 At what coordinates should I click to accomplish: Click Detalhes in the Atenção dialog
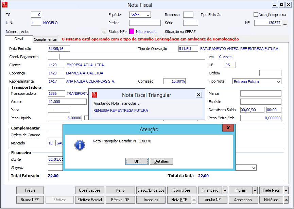161,161
